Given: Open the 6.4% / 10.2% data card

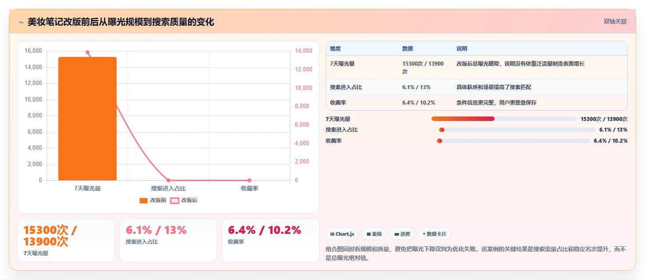Looking at the screenshot, I should [270, 240].
